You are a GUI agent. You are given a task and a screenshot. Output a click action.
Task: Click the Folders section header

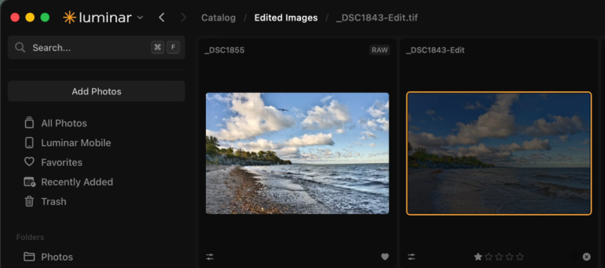click(30, 237)
